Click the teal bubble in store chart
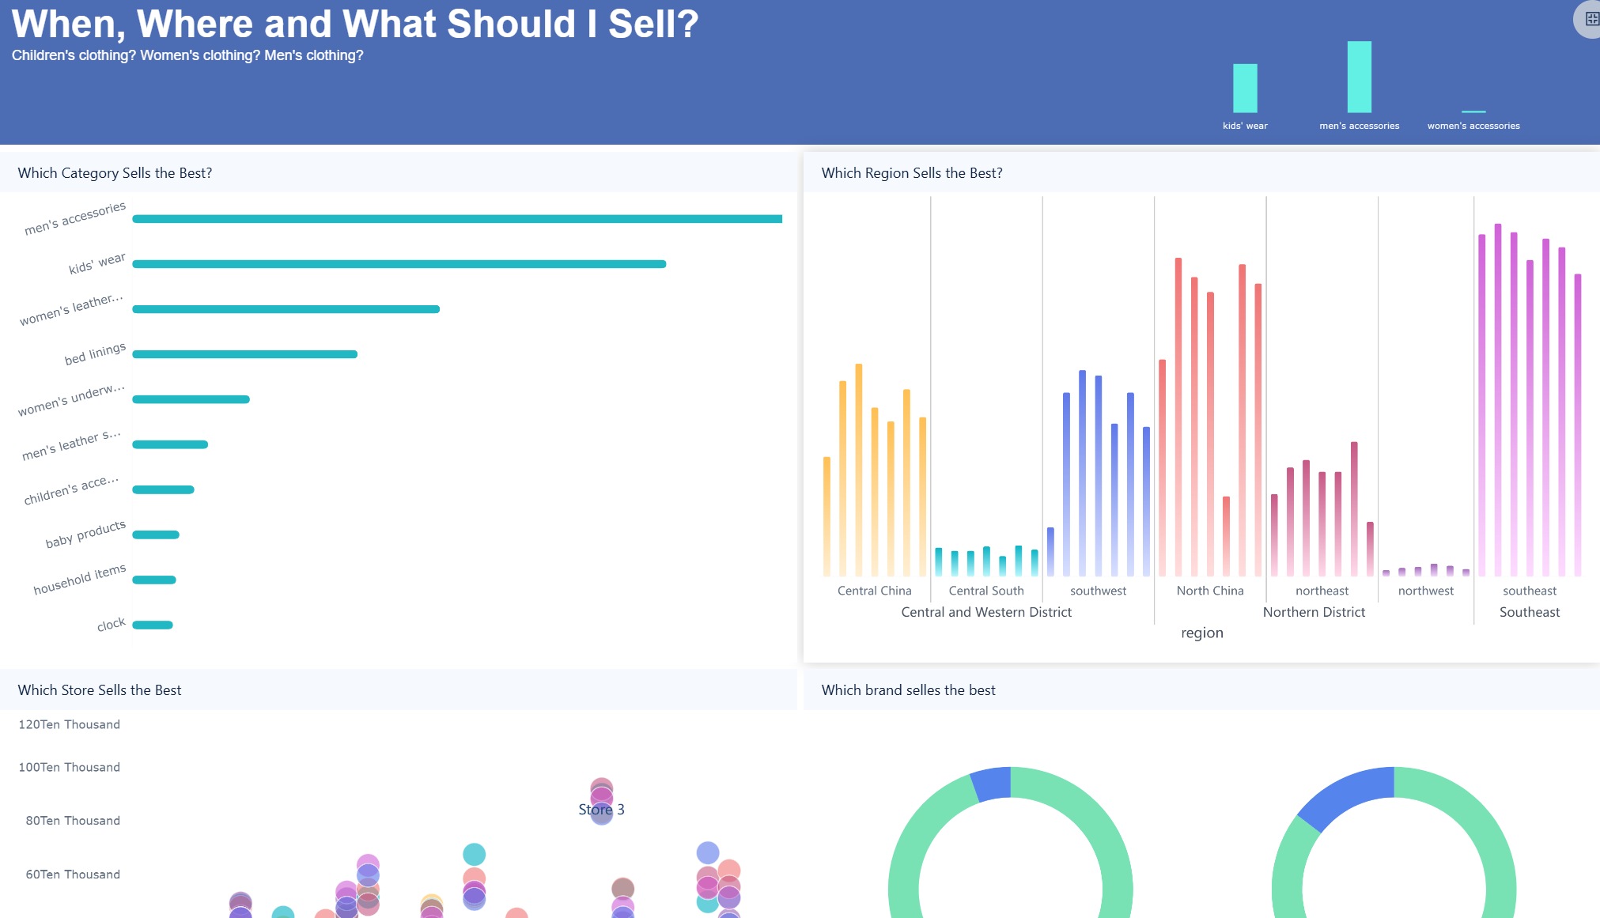Viewport: 1600px width, 918px height. (x=474, y=854)
